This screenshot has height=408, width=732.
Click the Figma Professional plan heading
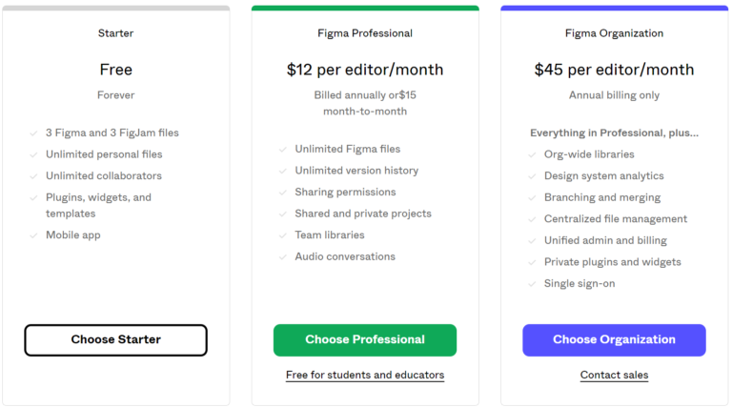click(x=365, y=33)
